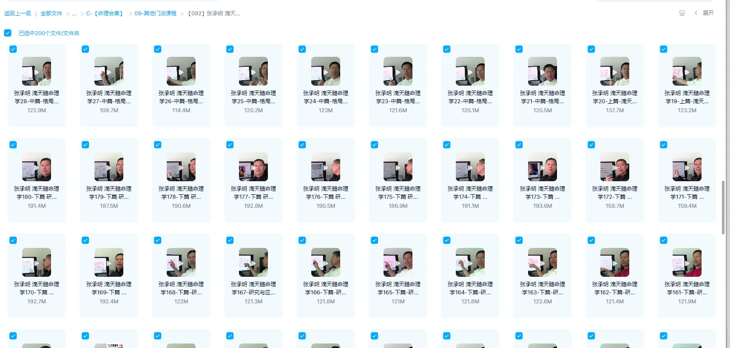Open video thumbnail of 学166-下篇-研
Screen dimensions: 730x348
pyautogui.click(x=326, y=262)
